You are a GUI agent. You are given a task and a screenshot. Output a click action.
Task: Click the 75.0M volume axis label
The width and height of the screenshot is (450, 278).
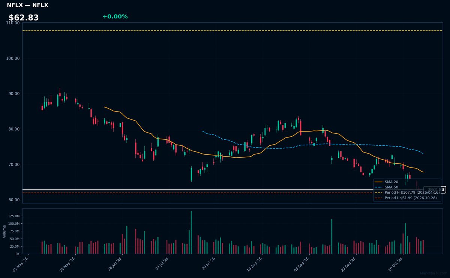15,231
